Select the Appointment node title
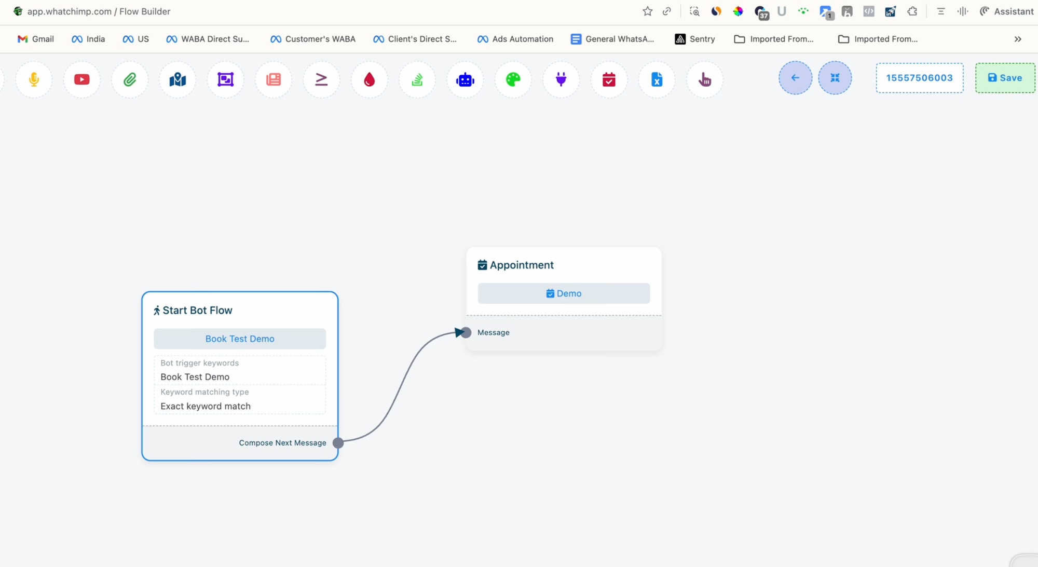Image resolution: width=1038 pixels, height=567 pixels. point(515,265)
